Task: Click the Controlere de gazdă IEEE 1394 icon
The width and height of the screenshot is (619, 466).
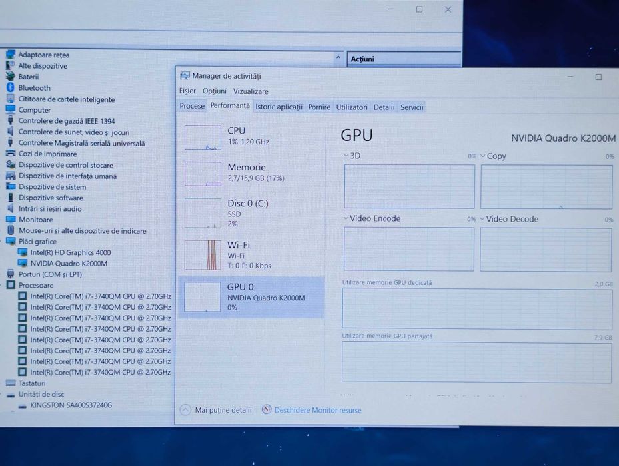Action: click(11, 120)
